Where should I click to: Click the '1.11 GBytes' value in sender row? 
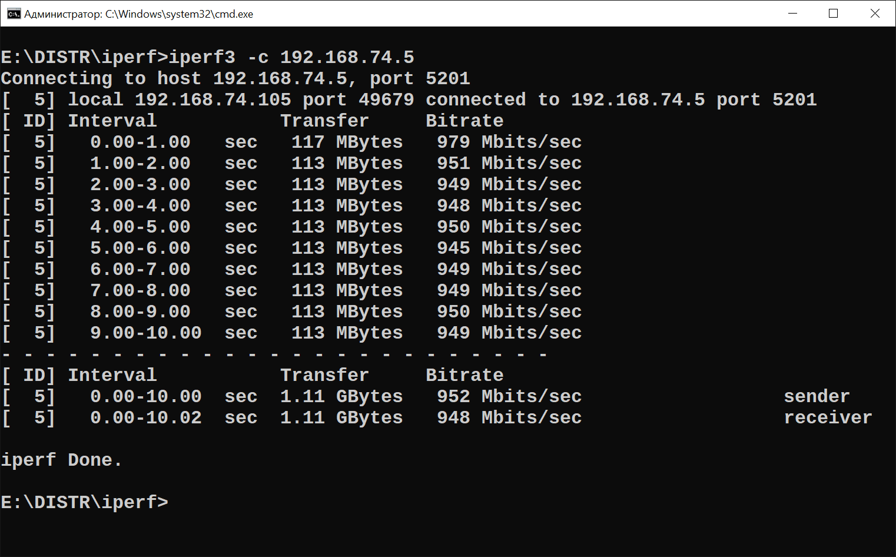click(341, 396)
